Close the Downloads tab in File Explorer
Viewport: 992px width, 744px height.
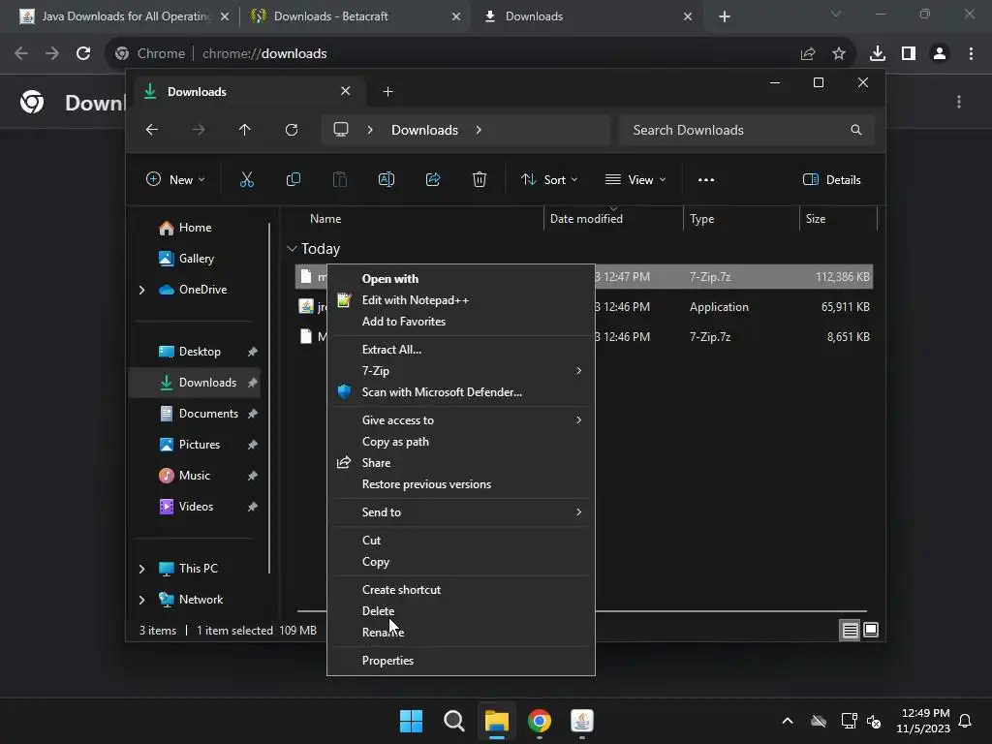click(x=346, y=91)
